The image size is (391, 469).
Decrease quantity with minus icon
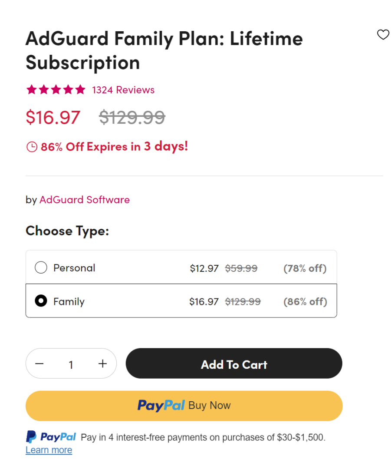(x=39, y=363)
